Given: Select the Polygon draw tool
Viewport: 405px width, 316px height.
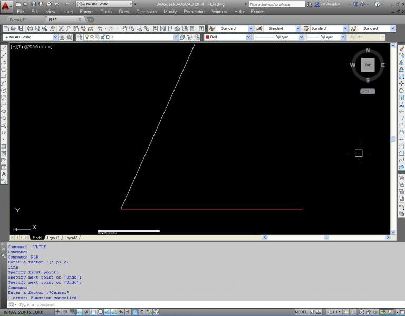Looking at the screenshot, I should [x=4, y=70].
